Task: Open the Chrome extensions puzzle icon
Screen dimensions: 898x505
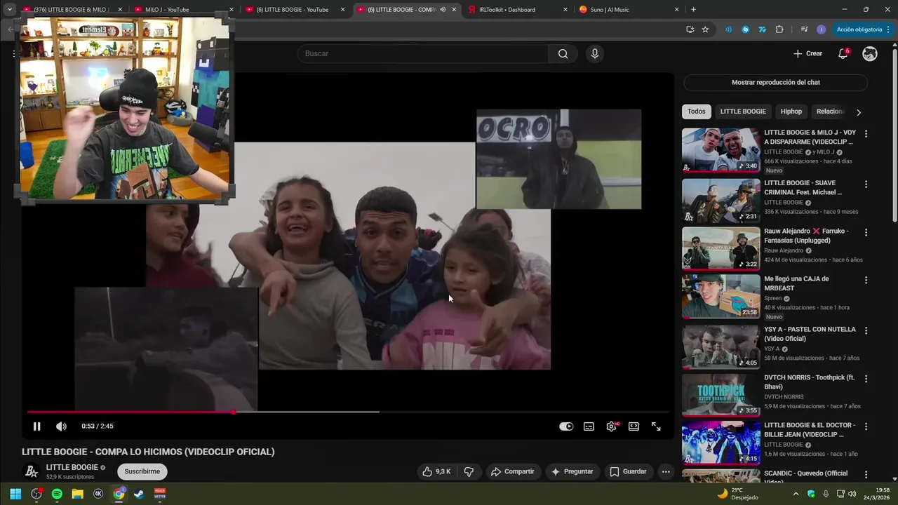Action: click(x=779, y=29)
